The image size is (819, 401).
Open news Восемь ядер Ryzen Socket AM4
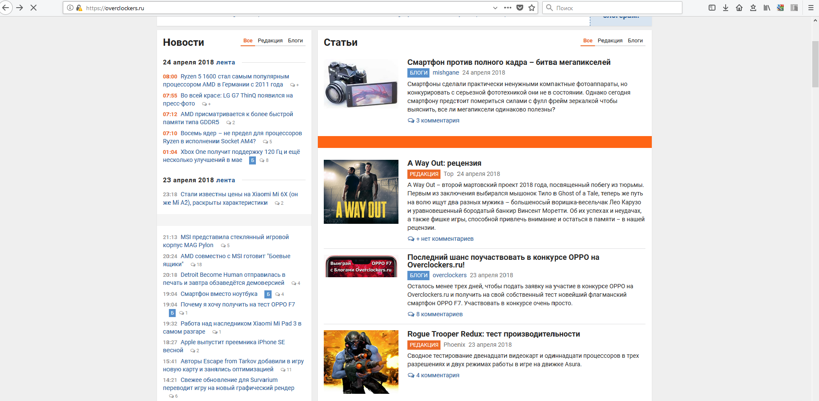233,137
